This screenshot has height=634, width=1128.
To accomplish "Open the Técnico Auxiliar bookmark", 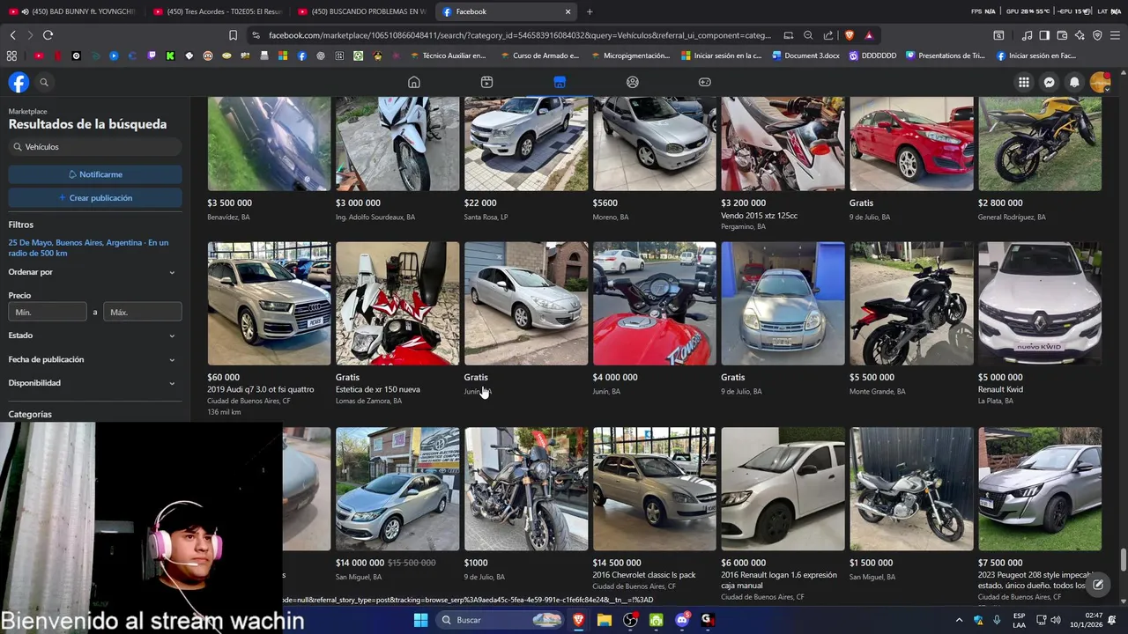I will (x=447, y=55).
